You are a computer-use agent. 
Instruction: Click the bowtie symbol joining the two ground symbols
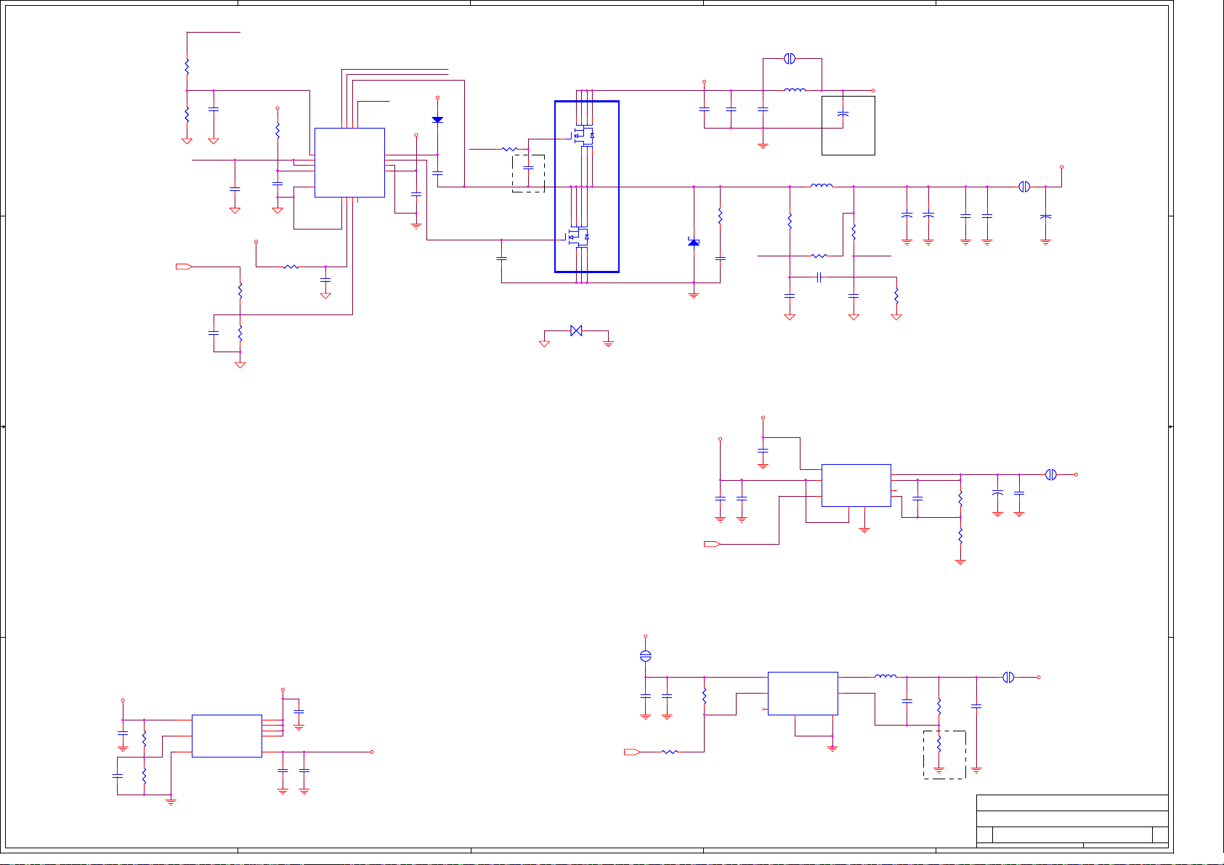[576, 330]
